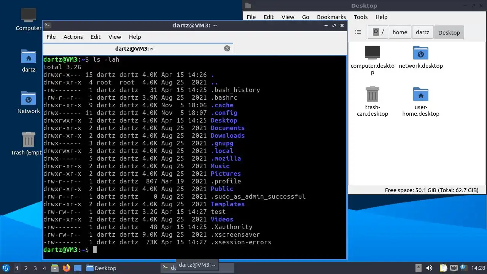Open the network connection tray icon
This screenshot has height=274, width=487.
coord(454,268)
